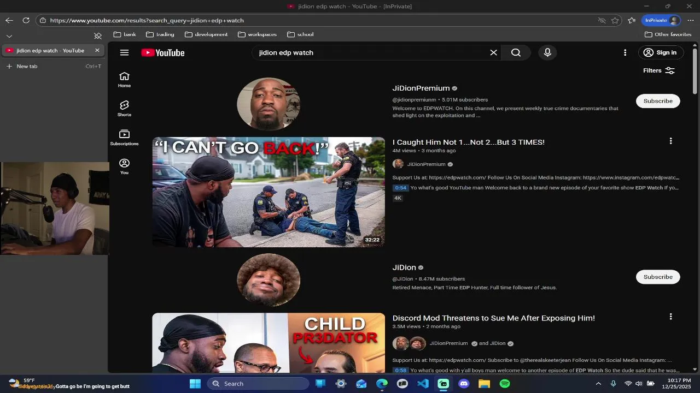Click the YouTube search magnifier button
This screenshot has height=393, width=700.
pyautogui.click(x=516, y=52)
